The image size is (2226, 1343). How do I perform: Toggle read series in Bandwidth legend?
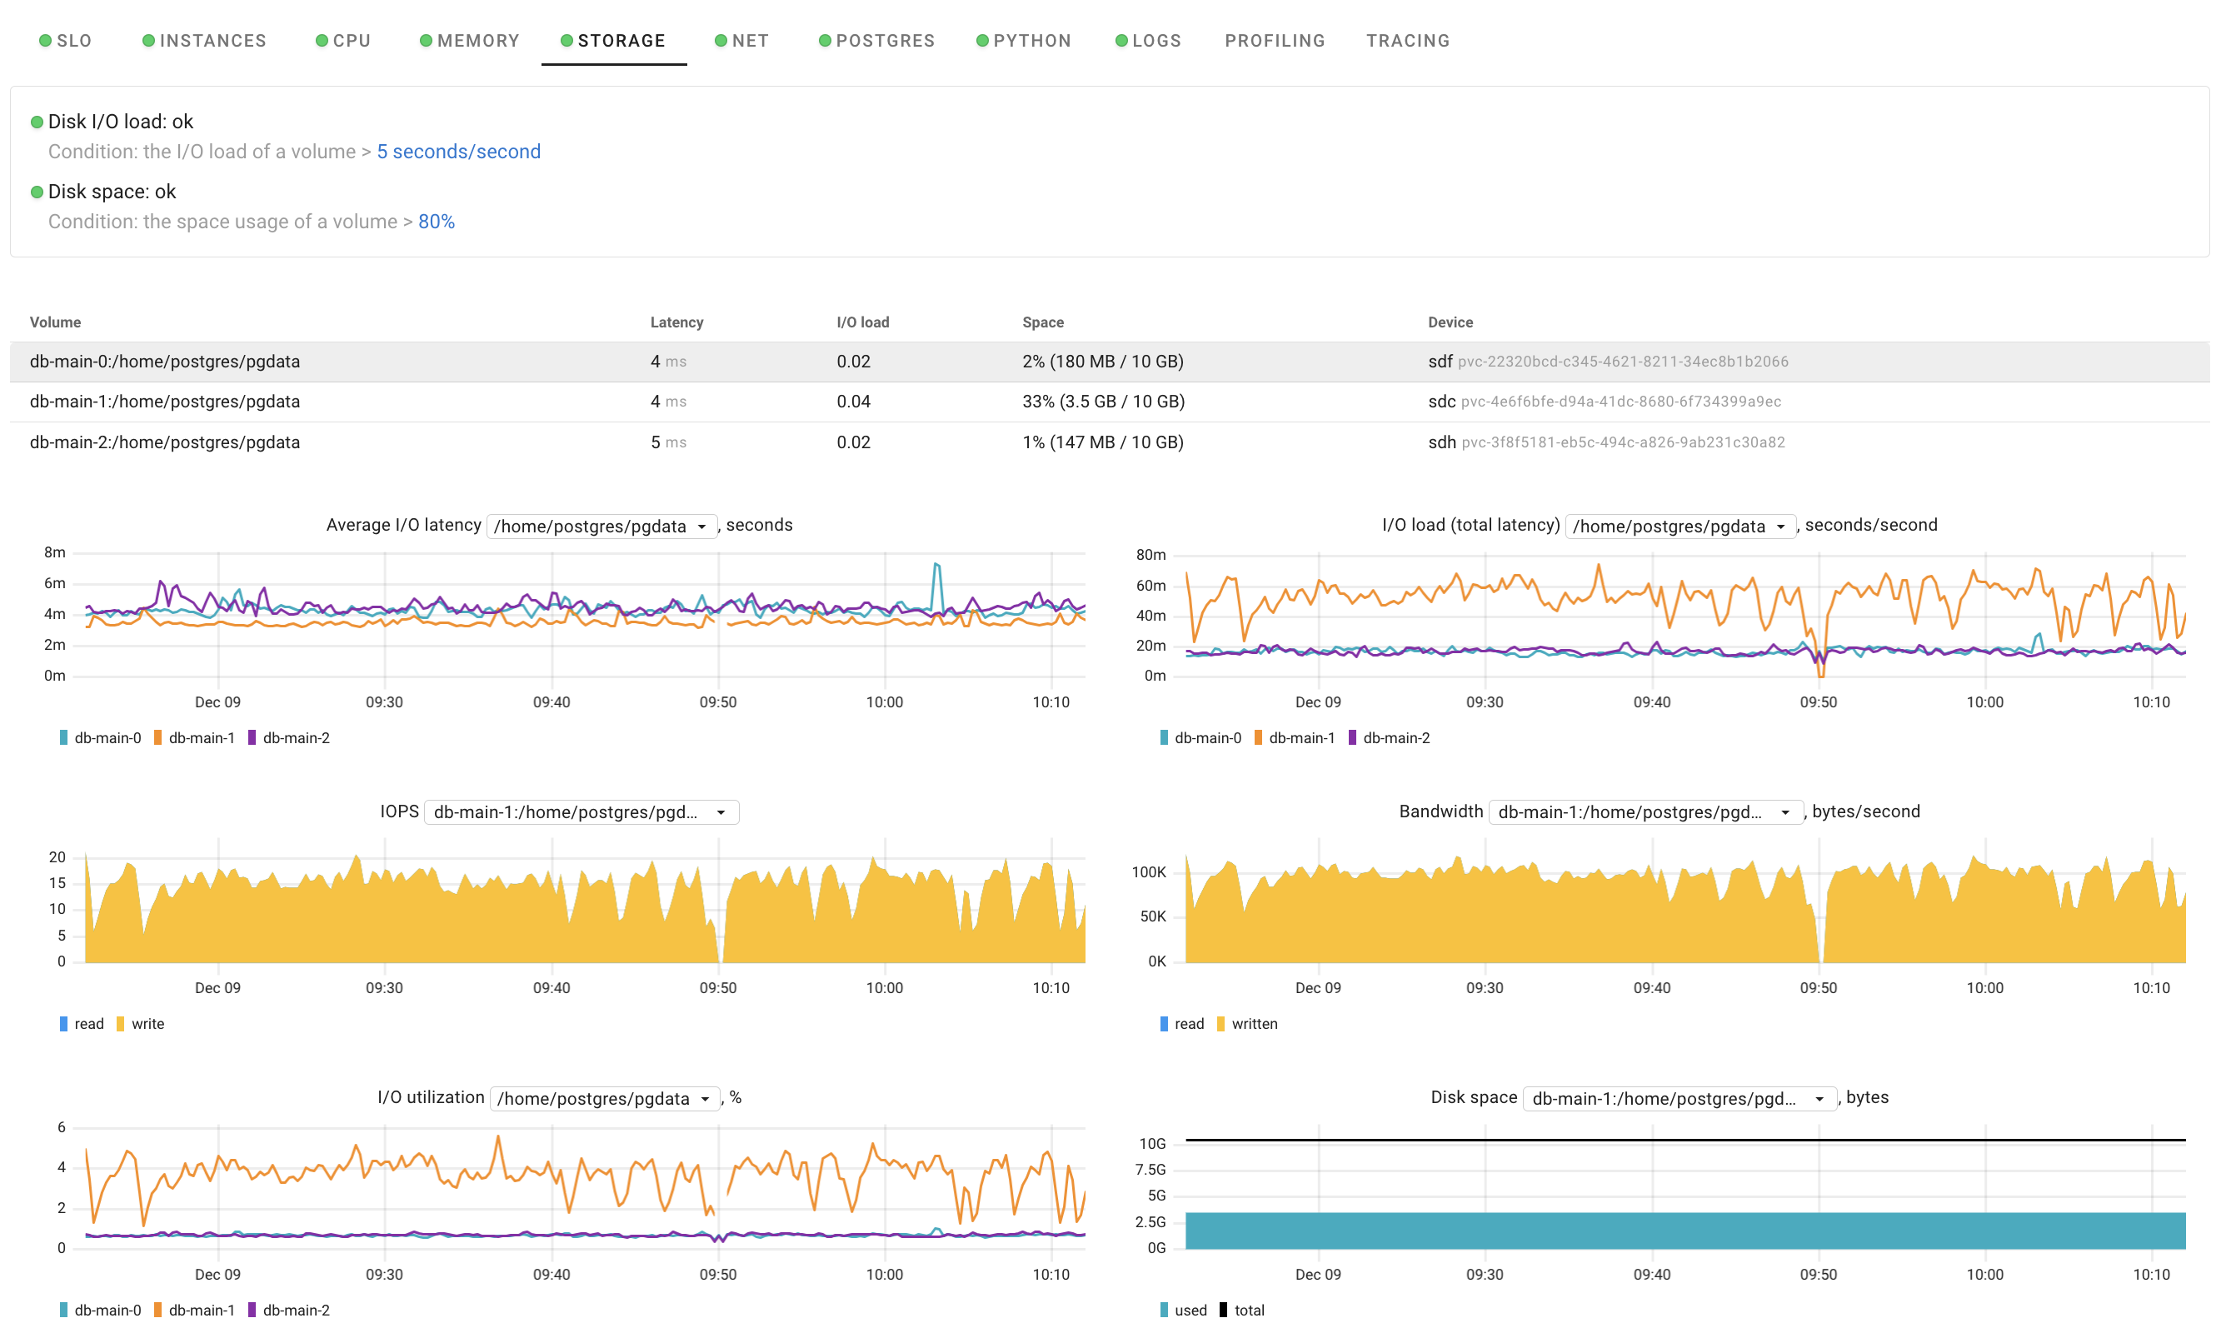click(x=1181, y=1024)
